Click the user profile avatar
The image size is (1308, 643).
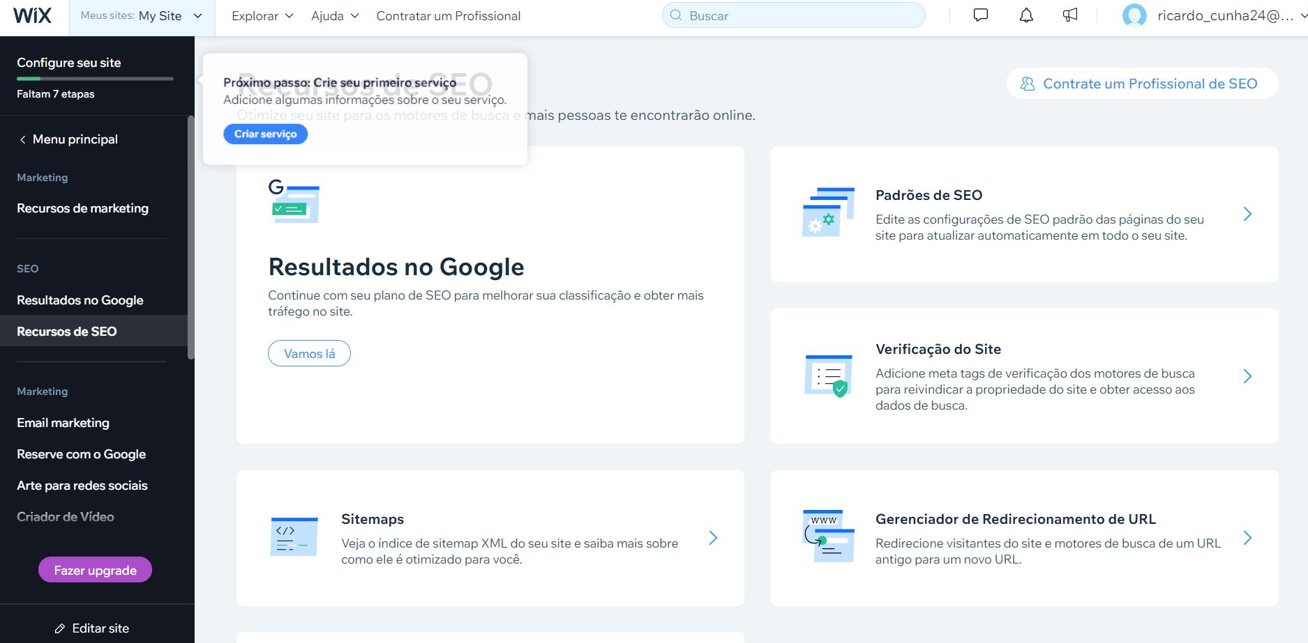[1134, 16]
